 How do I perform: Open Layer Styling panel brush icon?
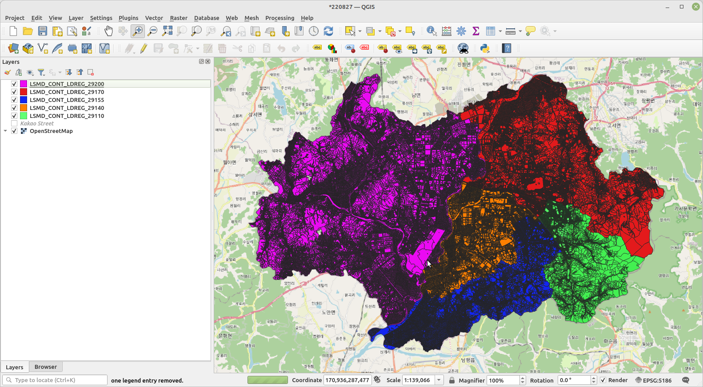[8, 72]
